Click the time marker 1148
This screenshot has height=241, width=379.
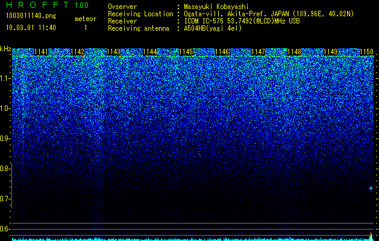(295, 51)
